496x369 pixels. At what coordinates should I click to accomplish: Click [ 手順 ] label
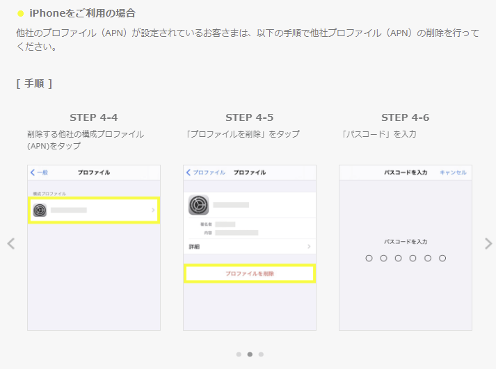pos(34,83)
